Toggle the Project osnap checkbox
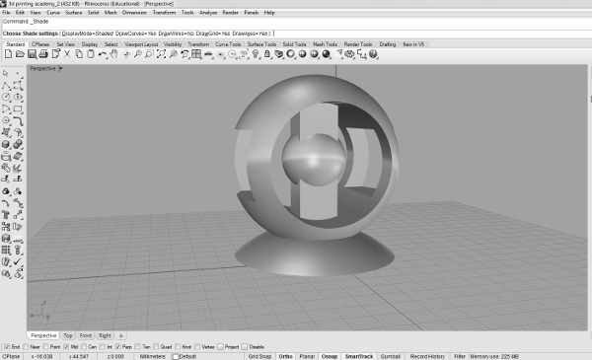This screenshot has width=592, height=360. pyautogui.click(x=220, y=347)
